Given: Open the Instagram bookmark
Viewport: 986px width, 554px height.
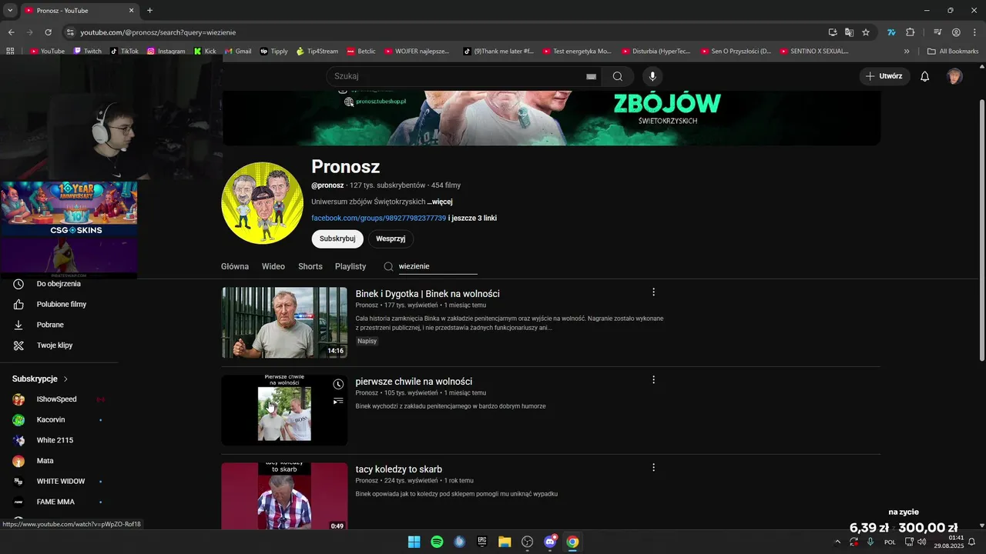Looking at the screenshot, I should click(x=166, y=52).
